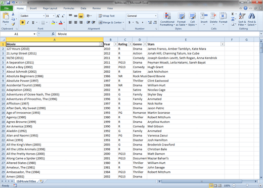
Task: Click the Insert cells icon
Action: pyautogui.click(x=204, y=16)
